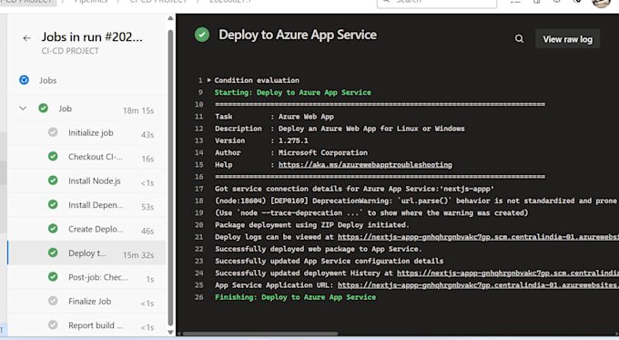This screenshot has height=340, width=619.
Task: Click log line 'Starting: Deploy to Azure App Service'
Action: [x=293, y=92]
